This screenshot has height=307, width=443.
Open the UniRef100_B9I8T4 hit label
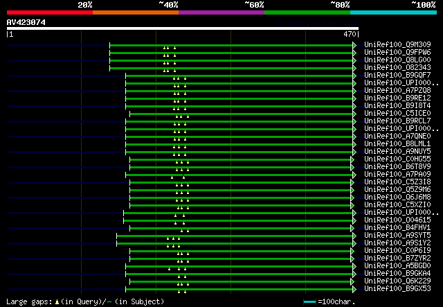(397, 106)
